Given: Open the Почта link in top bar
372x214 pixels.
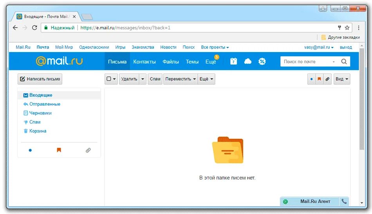Looking at the screenshot, I should click(43, 47).
